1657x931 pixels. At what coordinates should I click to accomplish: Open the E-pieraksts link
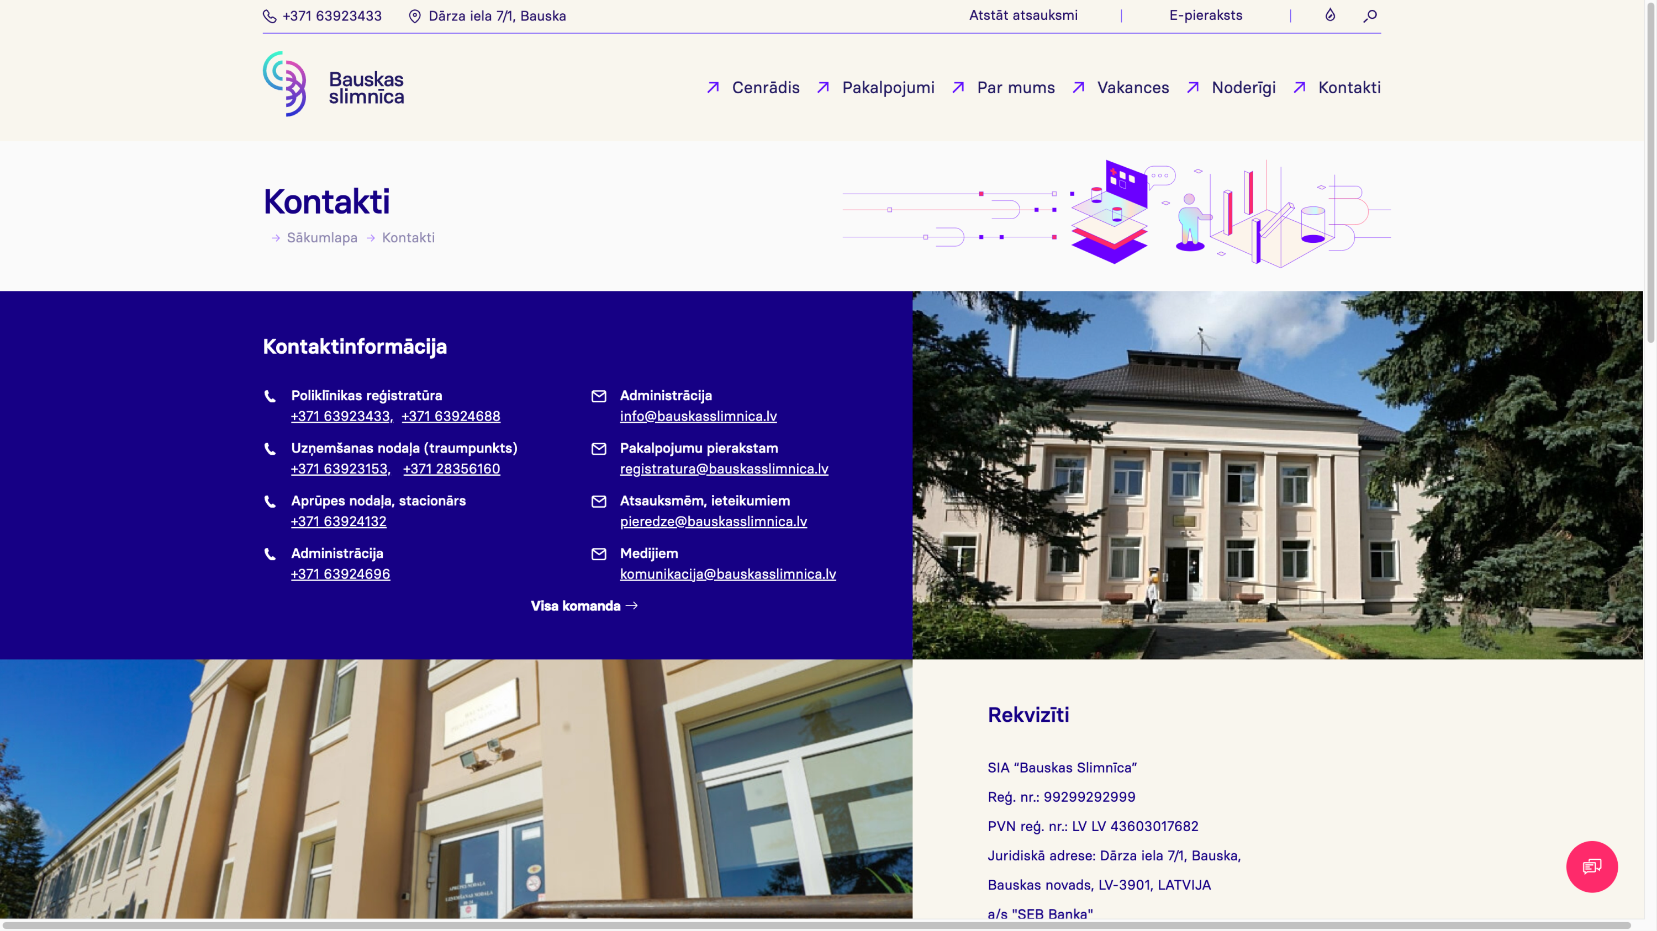click(1205, 15)
